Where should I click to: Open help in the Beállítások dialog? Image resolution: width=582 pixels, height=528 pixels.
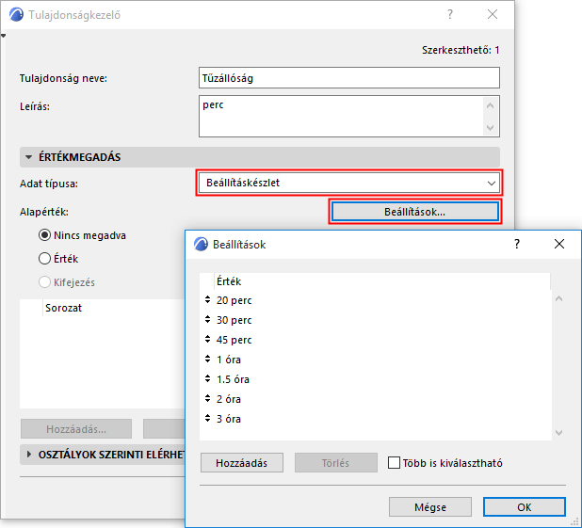tap(517, 244)
